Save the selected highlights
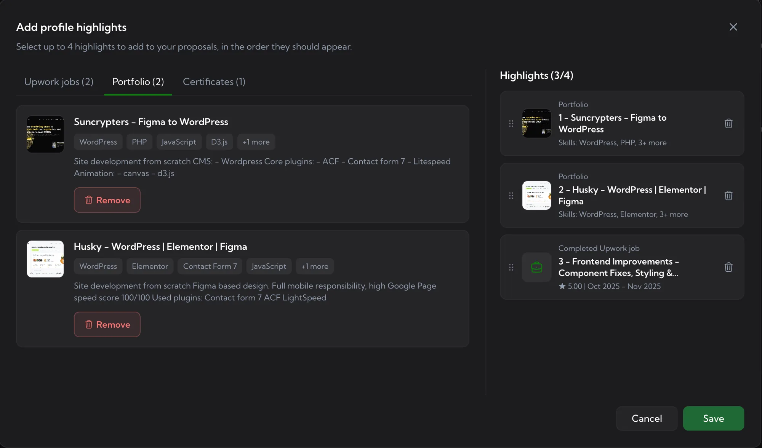762x448 pixels. tap(713, 418)
